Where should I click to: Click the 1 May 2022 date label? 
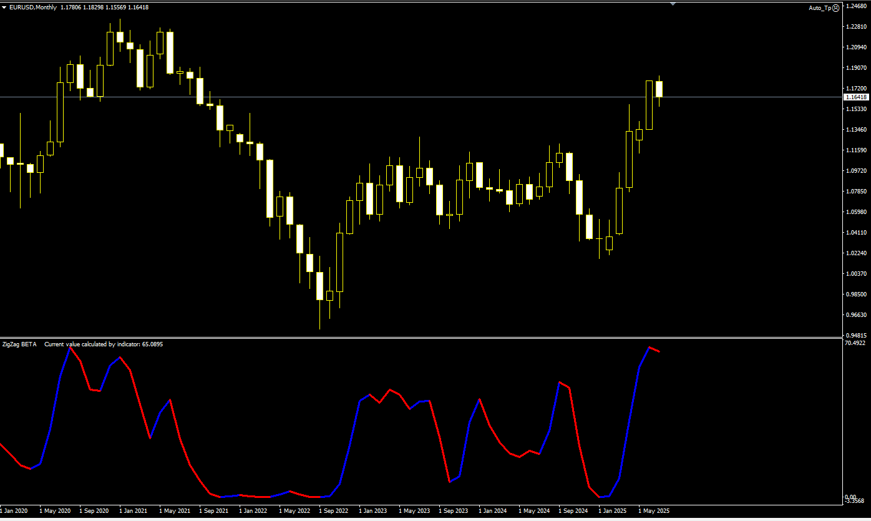pyautogui.click(x=294, y=511)
